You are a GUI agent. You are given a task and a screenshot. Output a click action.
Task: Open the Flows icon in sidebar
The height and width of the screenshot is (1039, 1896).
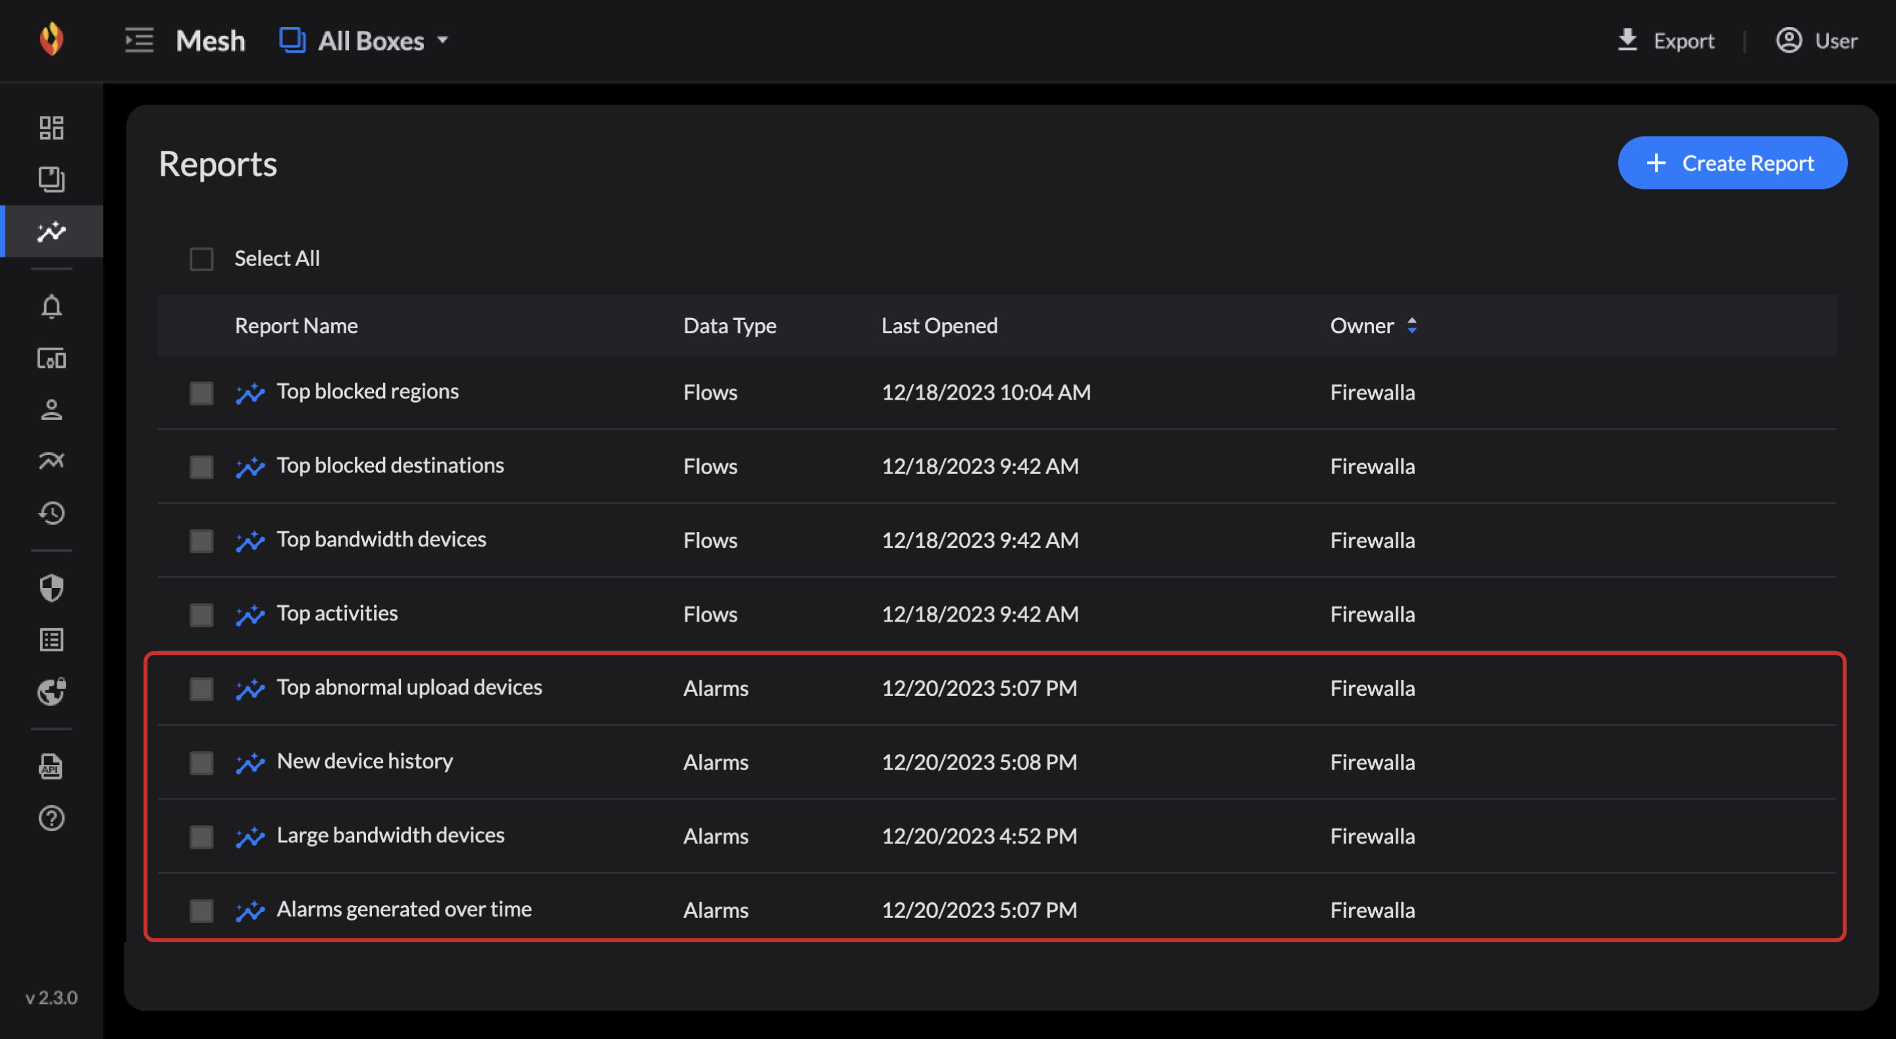coord(51,461)
